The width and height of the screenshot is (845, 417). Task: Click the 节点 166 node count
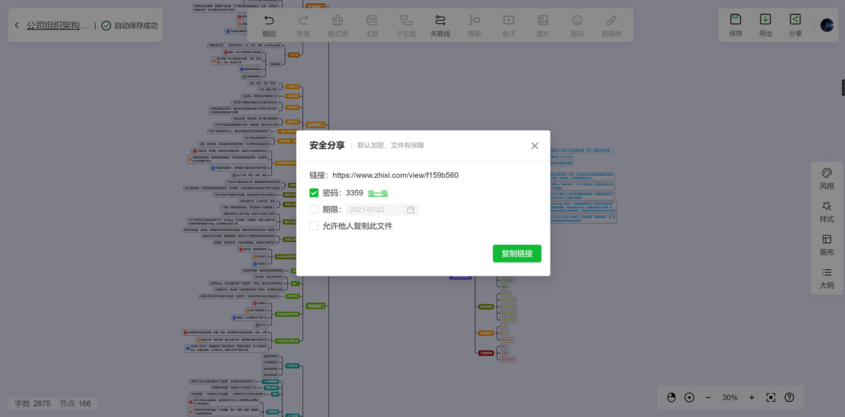tap(75, 404)
